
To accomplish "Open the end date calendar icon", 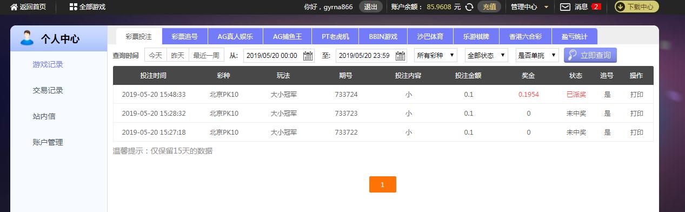I will [x=401, y=56].
